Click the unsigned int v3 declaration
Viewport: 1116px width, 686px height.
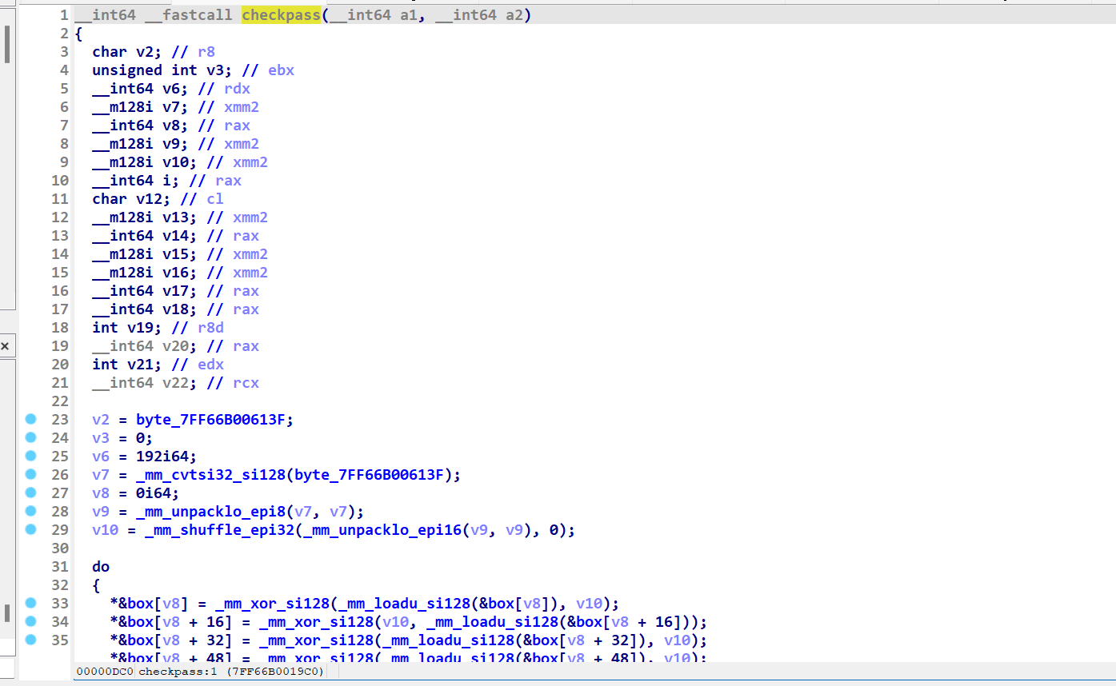pyautogui.click(x=162, y=70)
